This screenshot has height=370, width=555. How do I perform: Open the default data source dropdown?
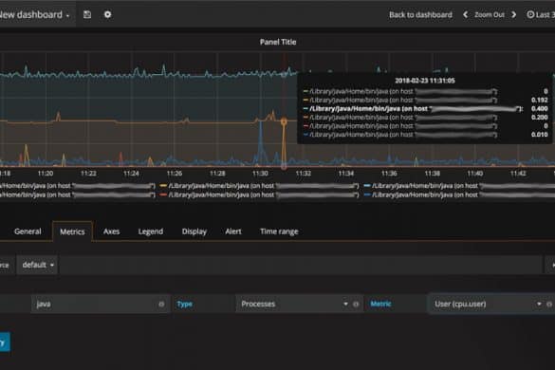(38, 265)
